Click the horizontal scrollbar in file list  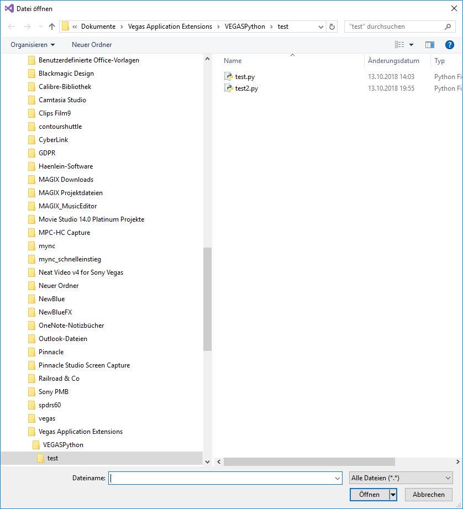tap(309, 461)
